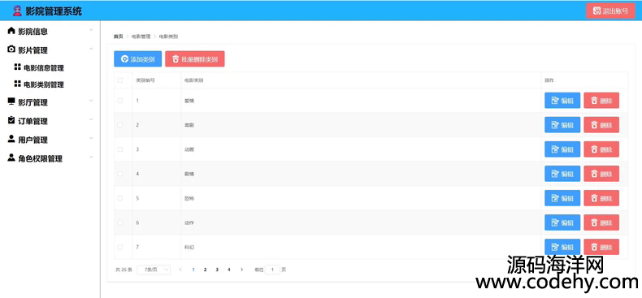Image resolution: width=642 pixels, height=298 pixels.
Task: Click the avatar logo beside 影院管理系统
Action: (17, 11)
